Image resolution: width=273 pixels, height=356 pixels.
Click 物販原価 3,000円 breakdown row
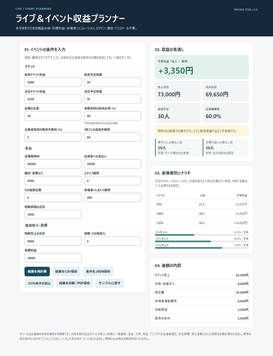click(201, 310)
